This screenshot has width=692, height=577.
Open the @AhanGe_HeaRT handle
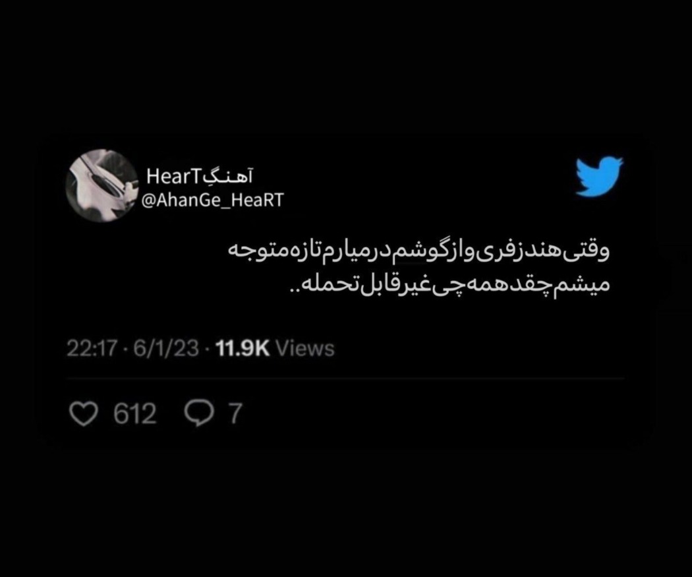click(x=213, y=200)
